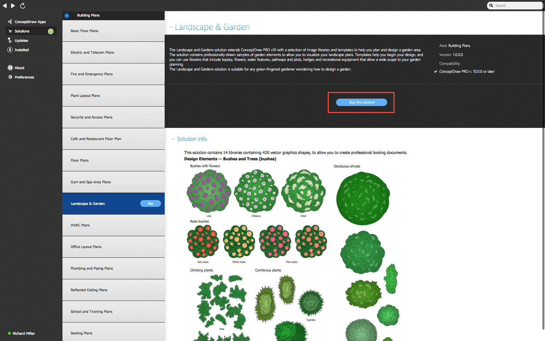Click the Installed download icon
Image resolution: width=545 pixels, height=341 pixels.
point(10,50)
